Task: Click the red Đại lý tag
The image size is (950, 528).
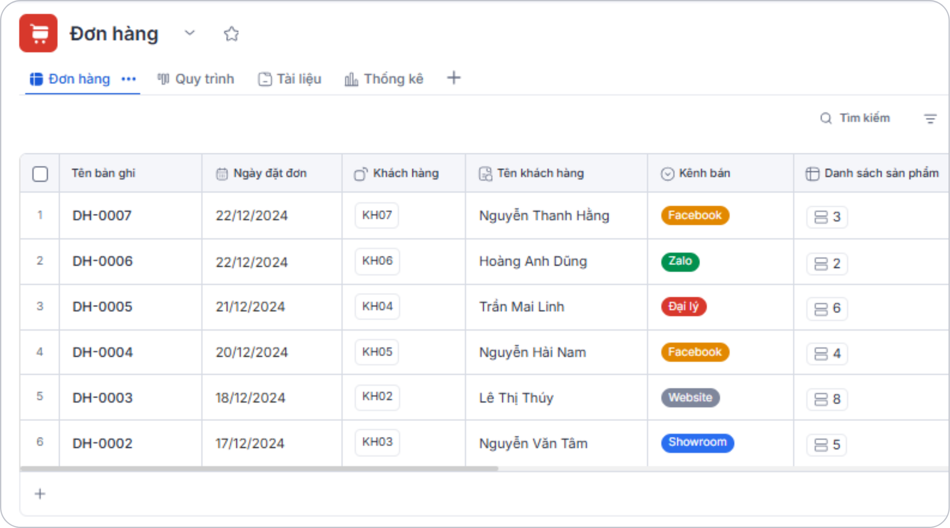Action: click(x=683, y=306)
